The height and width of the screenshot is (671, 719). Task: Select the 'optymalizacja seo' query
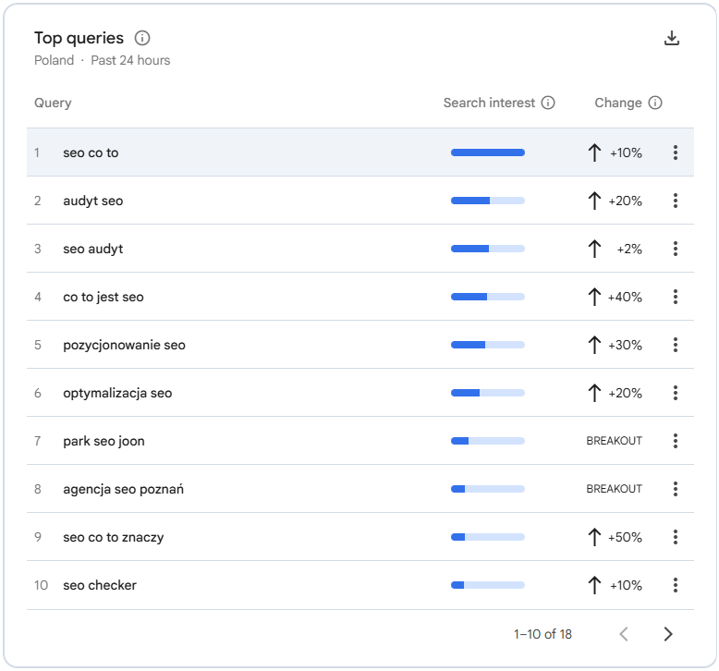click(x=117, y=393)
